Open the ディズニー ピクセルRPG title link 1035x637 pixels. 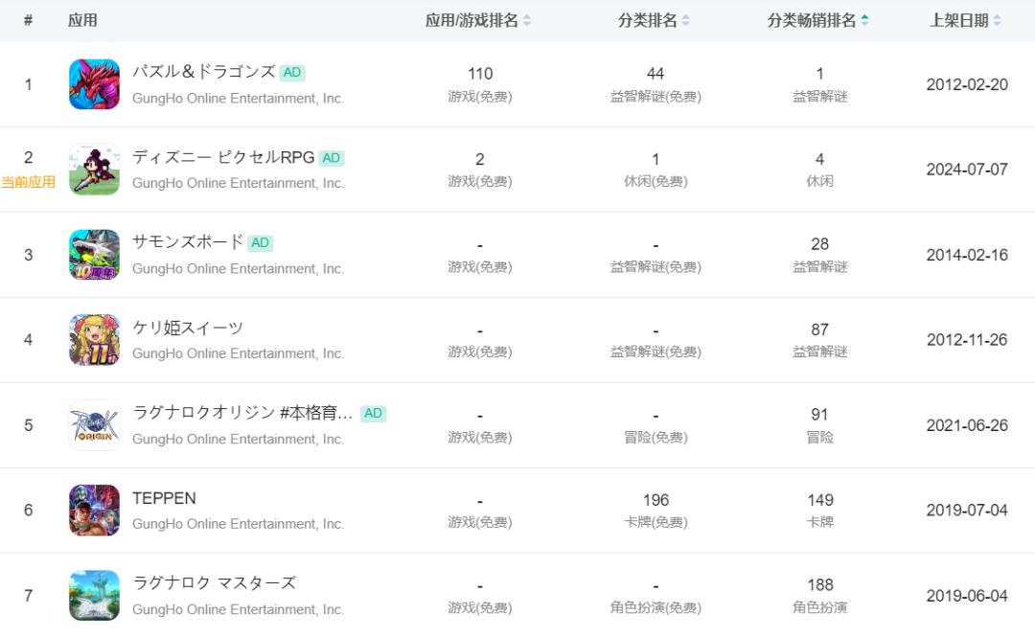tap(223, 157)
